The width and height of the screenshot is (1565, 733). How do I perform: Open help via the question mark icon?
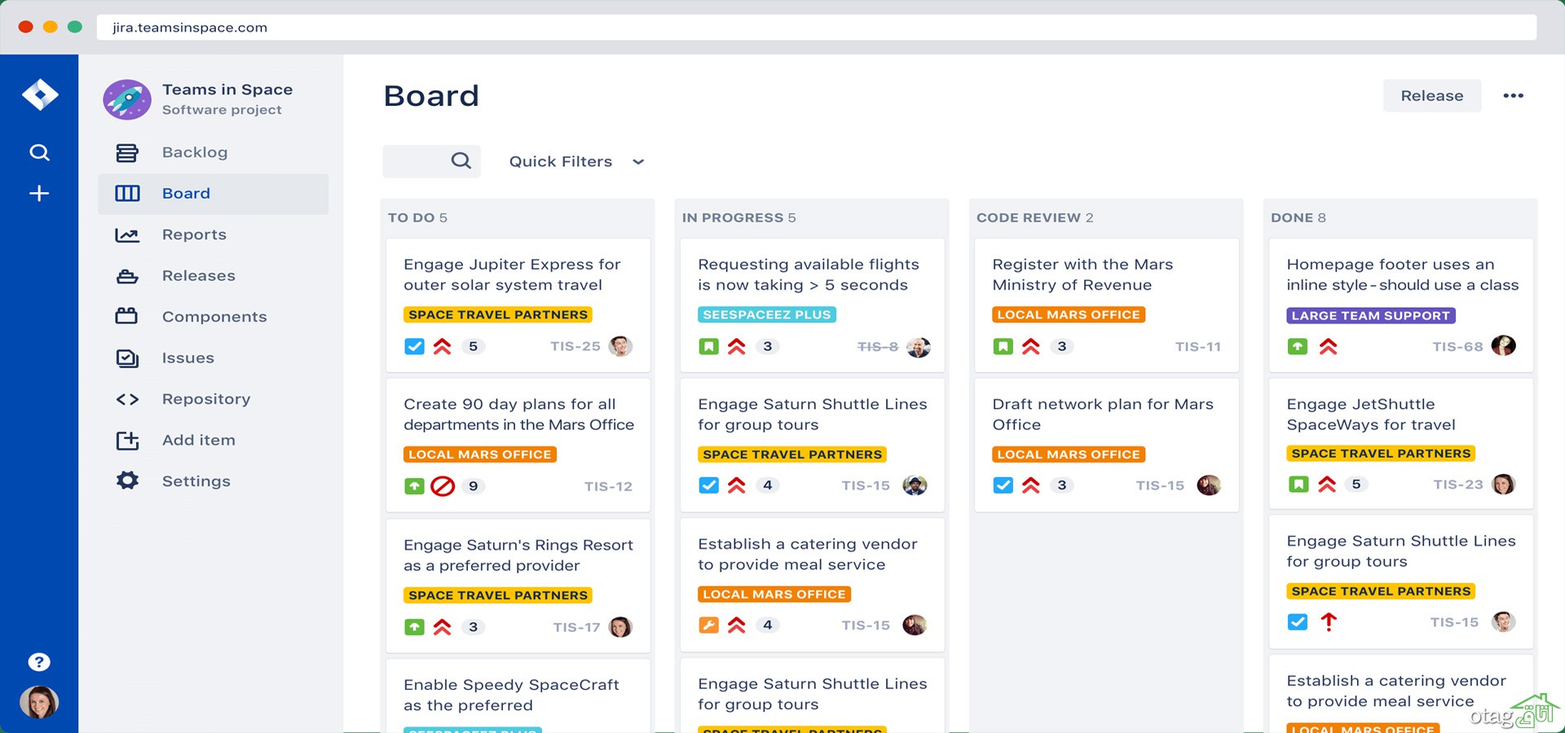(x=39, y=662)
